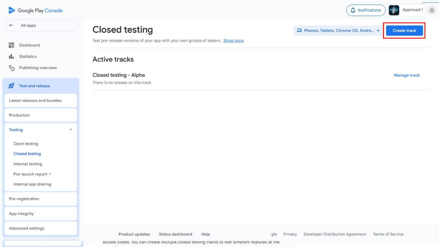The height and width of the screenshot is (247, 439).
Task: Open the Status dashboard footer link
Action: pyautogui.click(x=175, y=234)
